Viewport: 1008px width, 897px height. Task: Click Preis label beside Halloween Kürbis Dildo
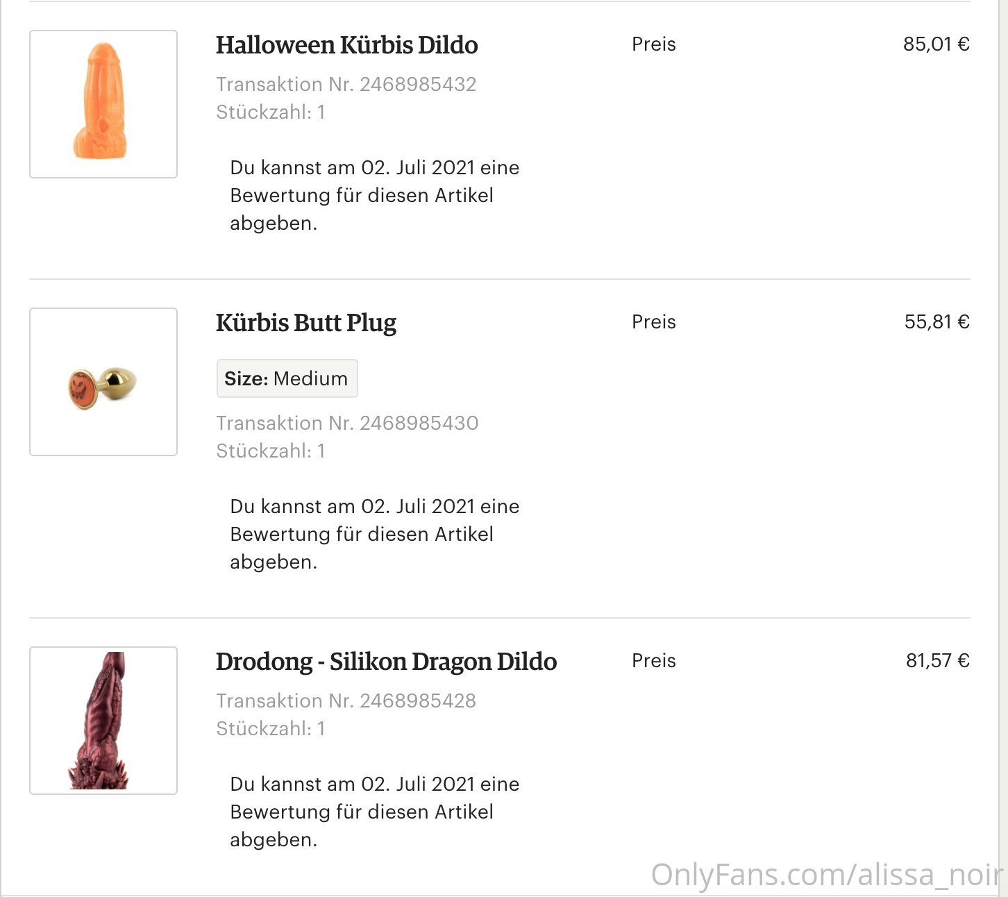(653, 44)
